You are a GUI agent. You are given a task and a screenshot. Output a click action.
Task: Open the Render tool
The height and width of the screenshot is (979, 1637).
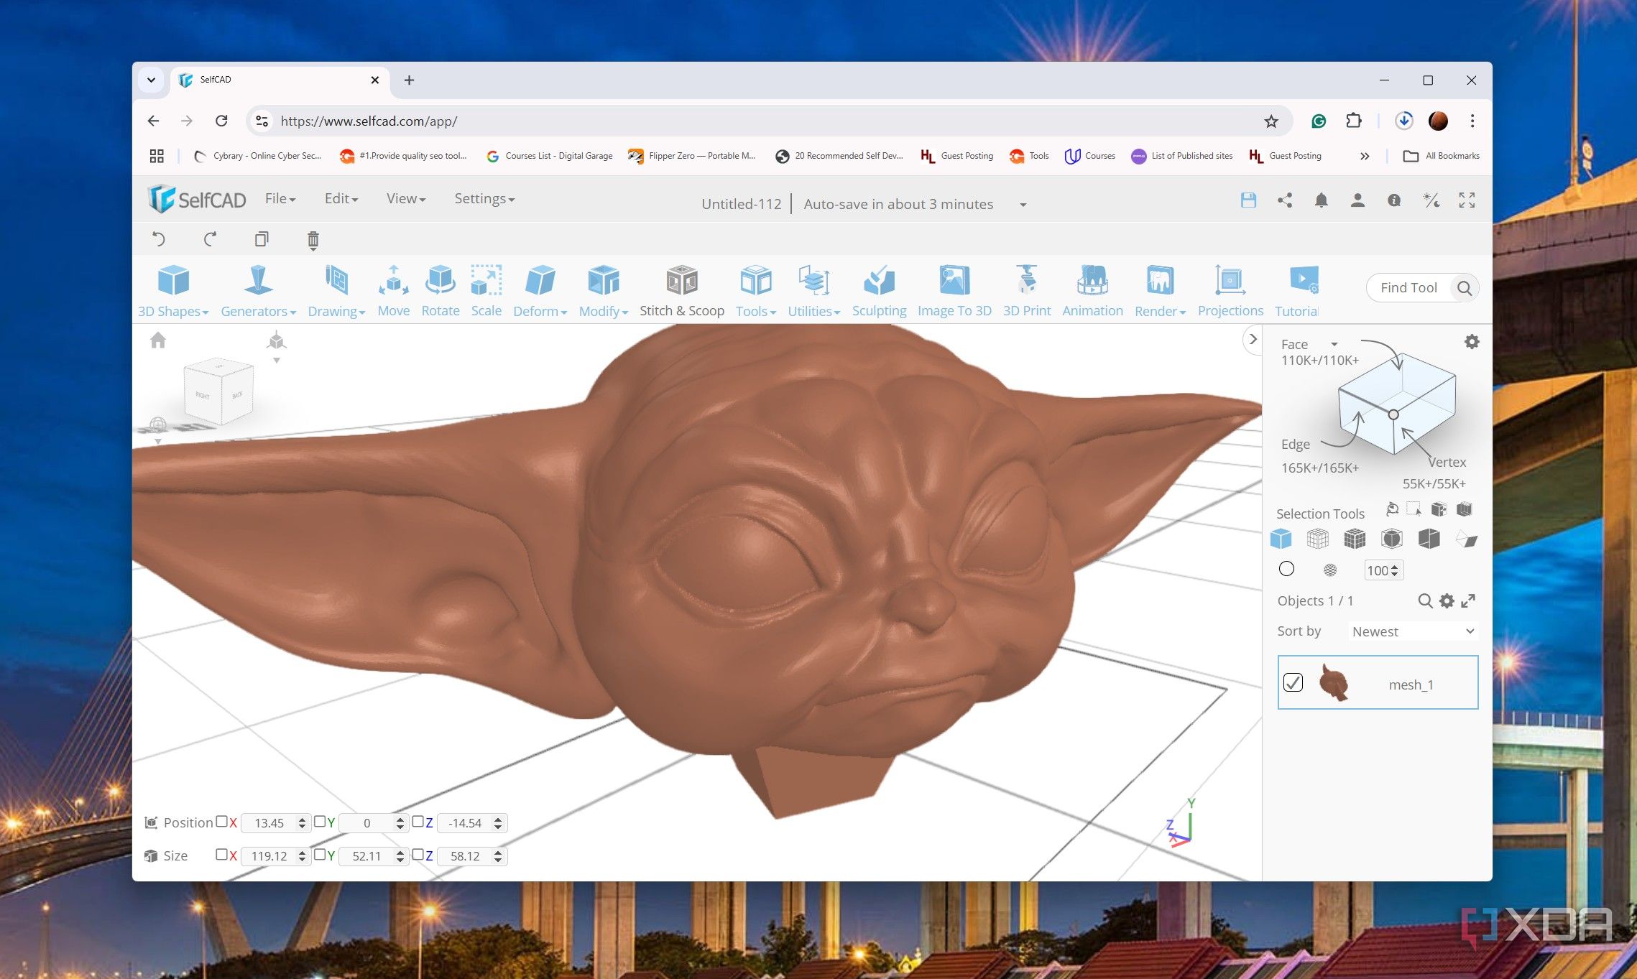[1160, 291]
